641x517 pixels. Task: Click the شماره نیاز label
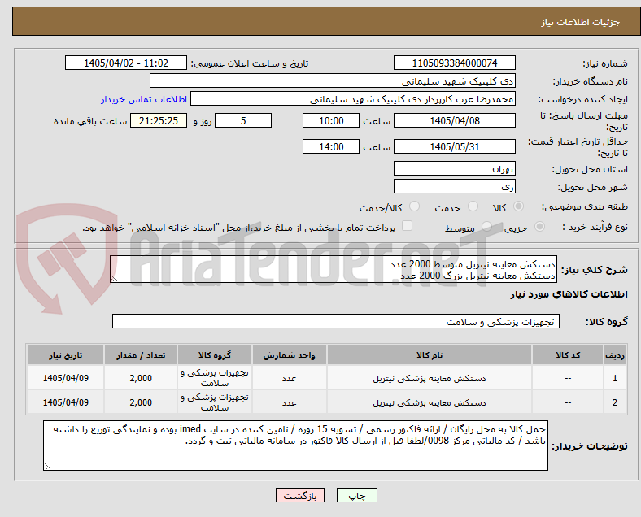pos(605,63)
